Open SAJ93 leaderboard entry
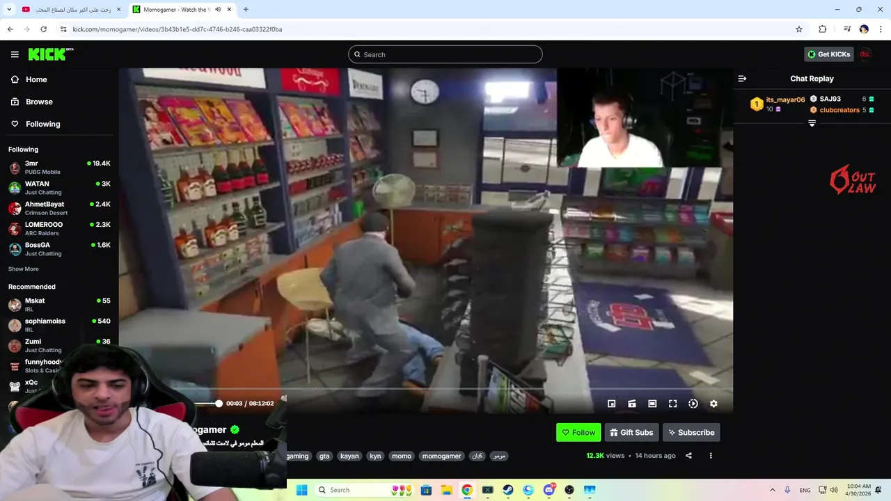The height and width of the screenshot is (501, 891). [841, 99]
